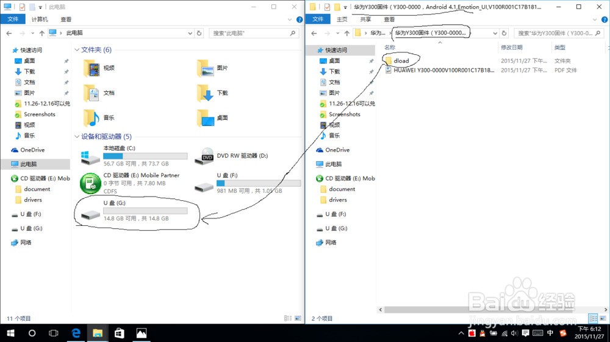610x342 pixels.
Task: Click the taskbar clock and date
Action: tap(589, 333)
